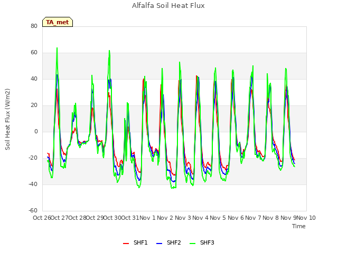Click the Nov 2 x-axis label
This screenshot has height=253, width=338.
click(165, 218)
